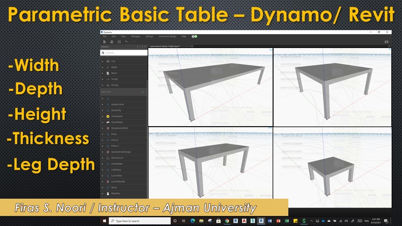Open Microsoft Edge from the taskbar
The height and width of the screenshot is (226, 402).
tap(193, 221)
